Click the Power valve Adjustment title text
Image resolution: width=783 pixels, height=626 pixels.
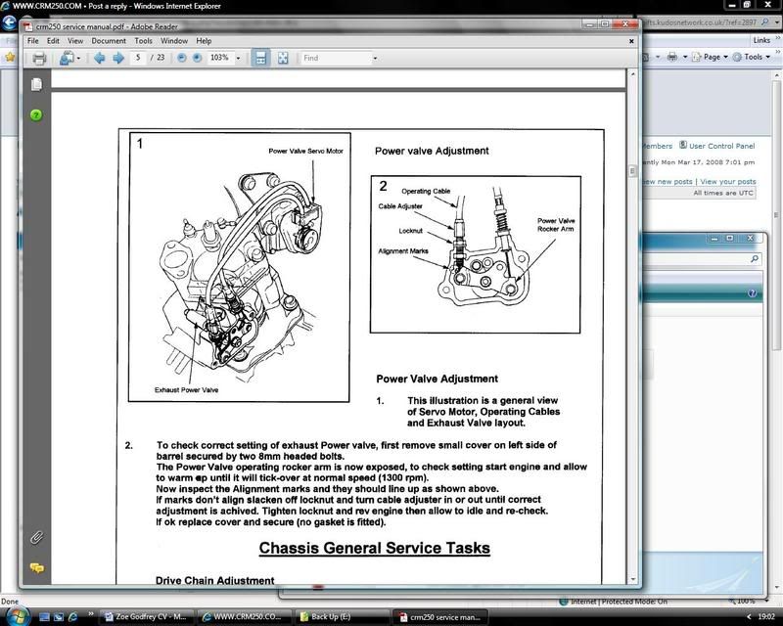pyautogui.click(x=432, y=151)
